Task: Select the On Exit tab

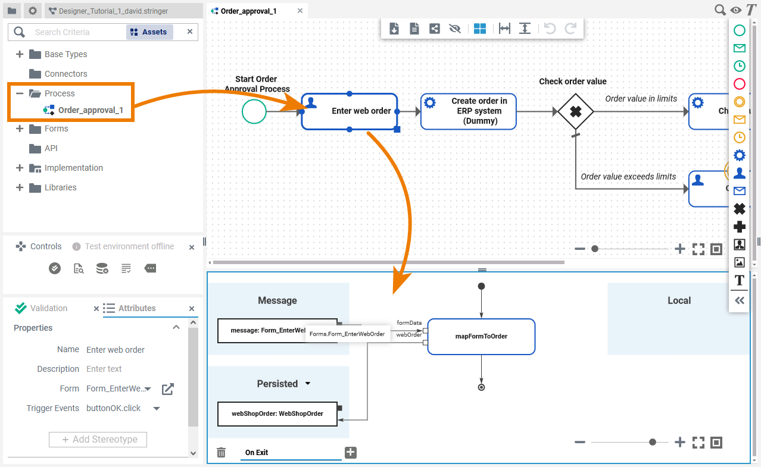Action: point(257,453)
